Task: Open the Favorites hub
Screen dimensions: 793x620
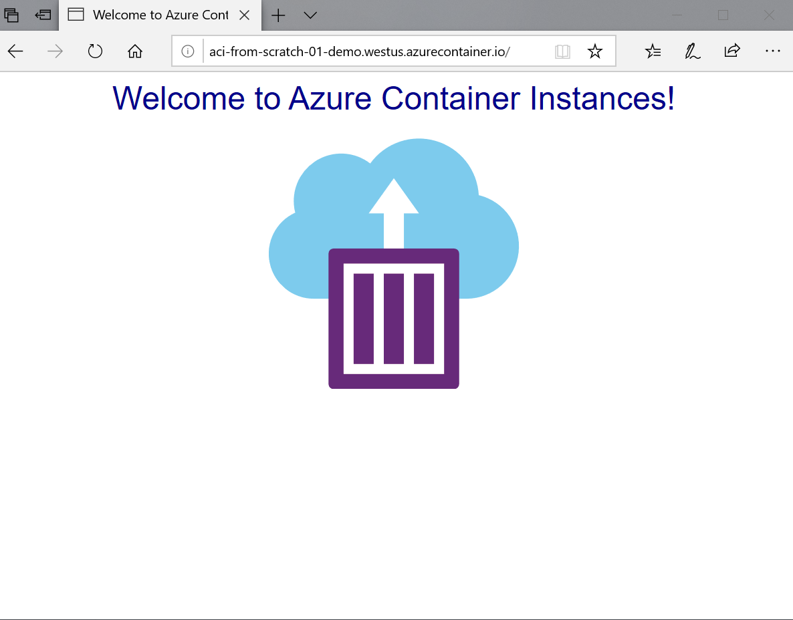Action: pos(653,51)
